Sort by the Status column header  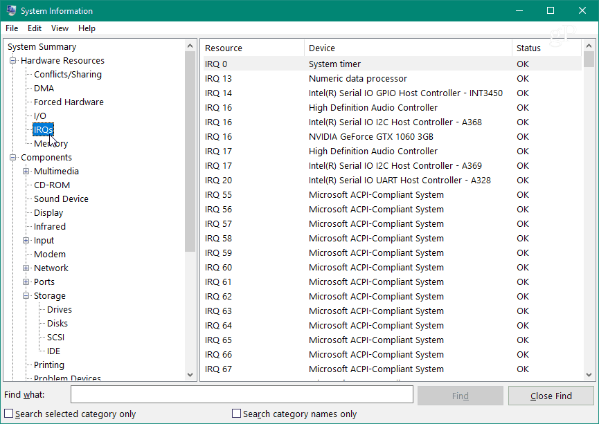546,48
